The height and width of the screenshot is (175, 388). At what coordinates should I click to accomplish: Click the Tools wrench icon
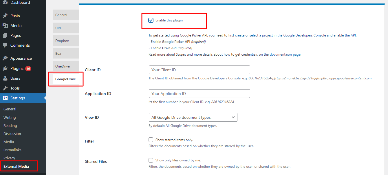tap(5, 88)
